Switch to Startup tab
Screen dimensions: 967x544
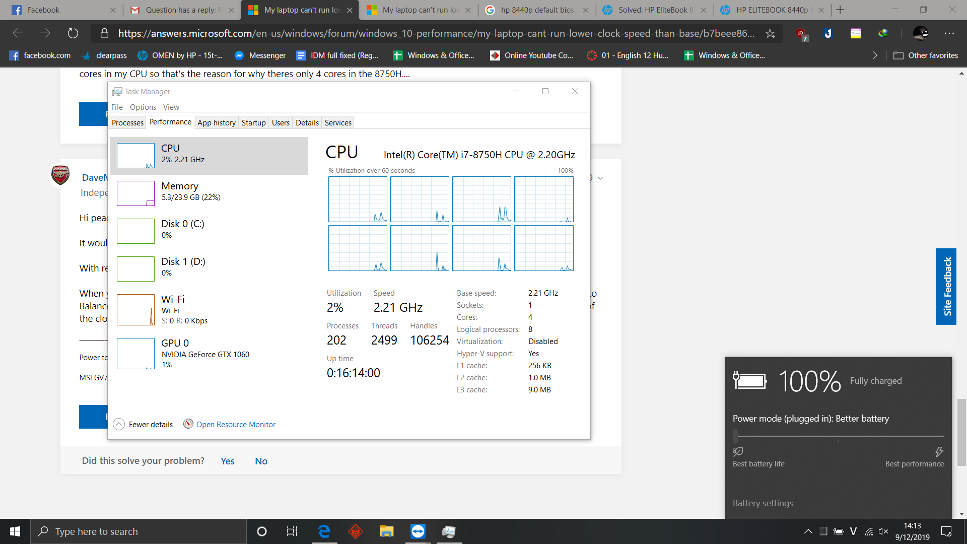point(253,122)
